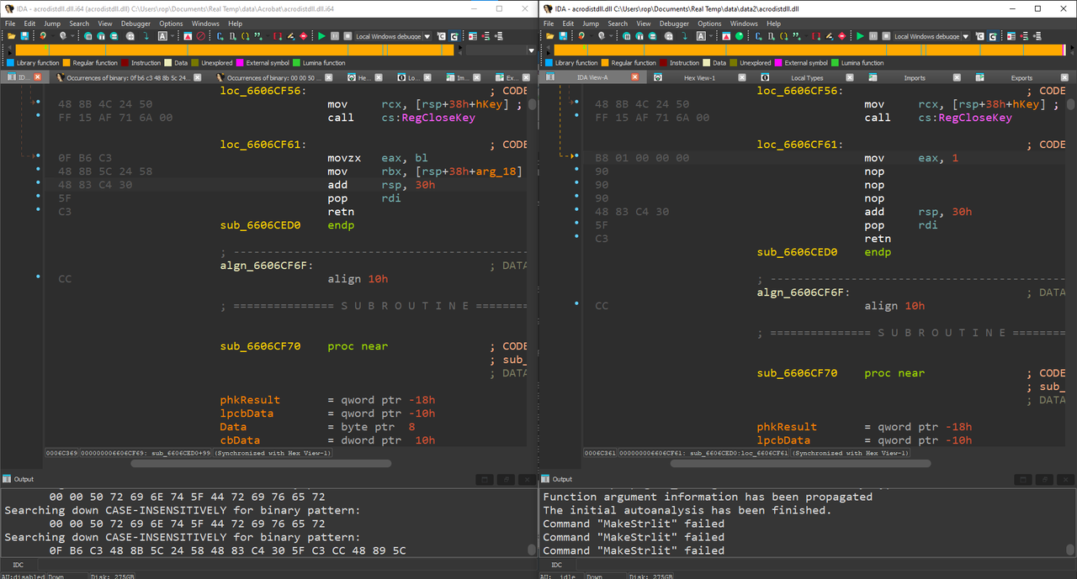Open debugger selection dropdown in right window
Image resolution: width=1077 pixels, height=579 pixels.
[x=966, y=36]
